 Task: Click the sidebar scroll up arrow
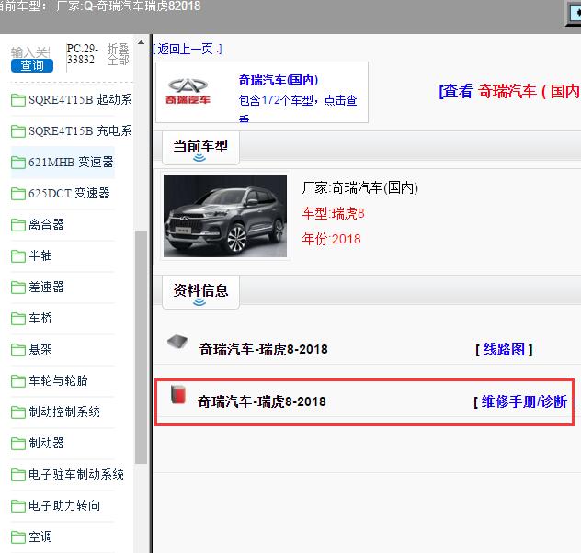pyautogui.click(x=141, y=42)
